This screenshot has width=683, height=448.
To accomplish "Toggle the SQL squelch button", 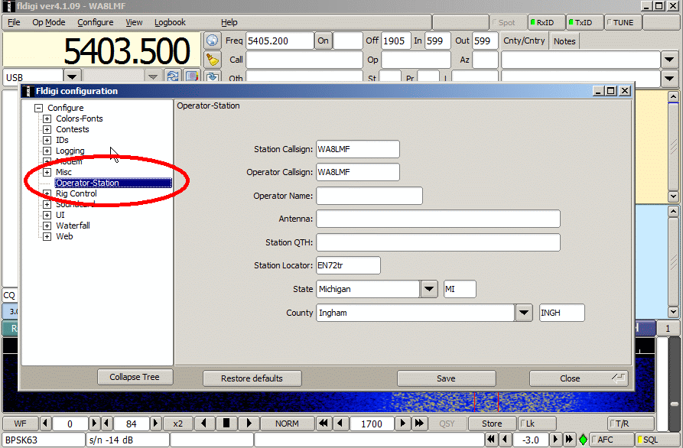I will [x=657, y=440].
